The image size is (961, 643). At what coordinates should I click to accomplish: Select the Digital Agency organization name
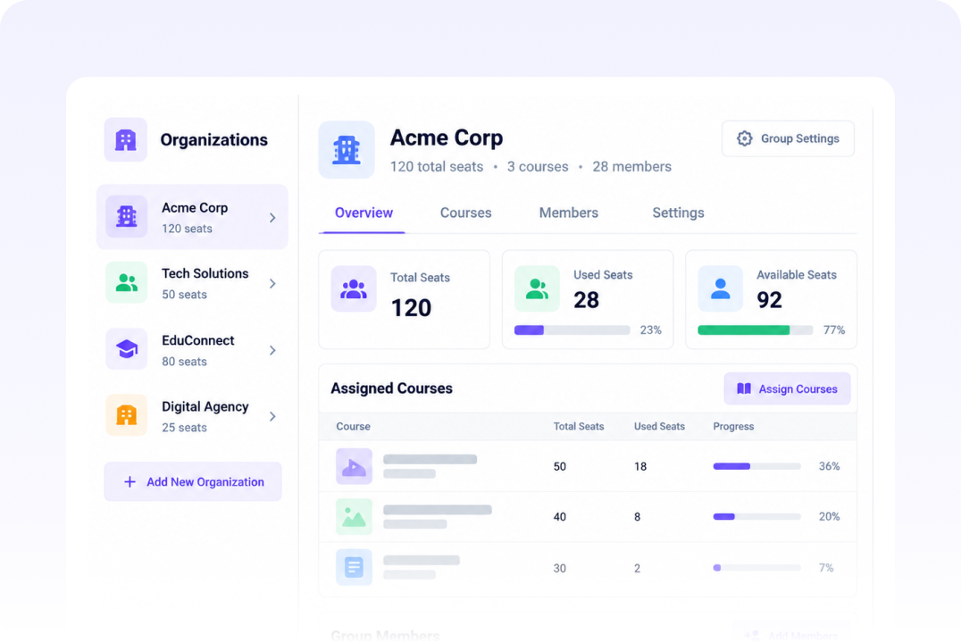205,406
